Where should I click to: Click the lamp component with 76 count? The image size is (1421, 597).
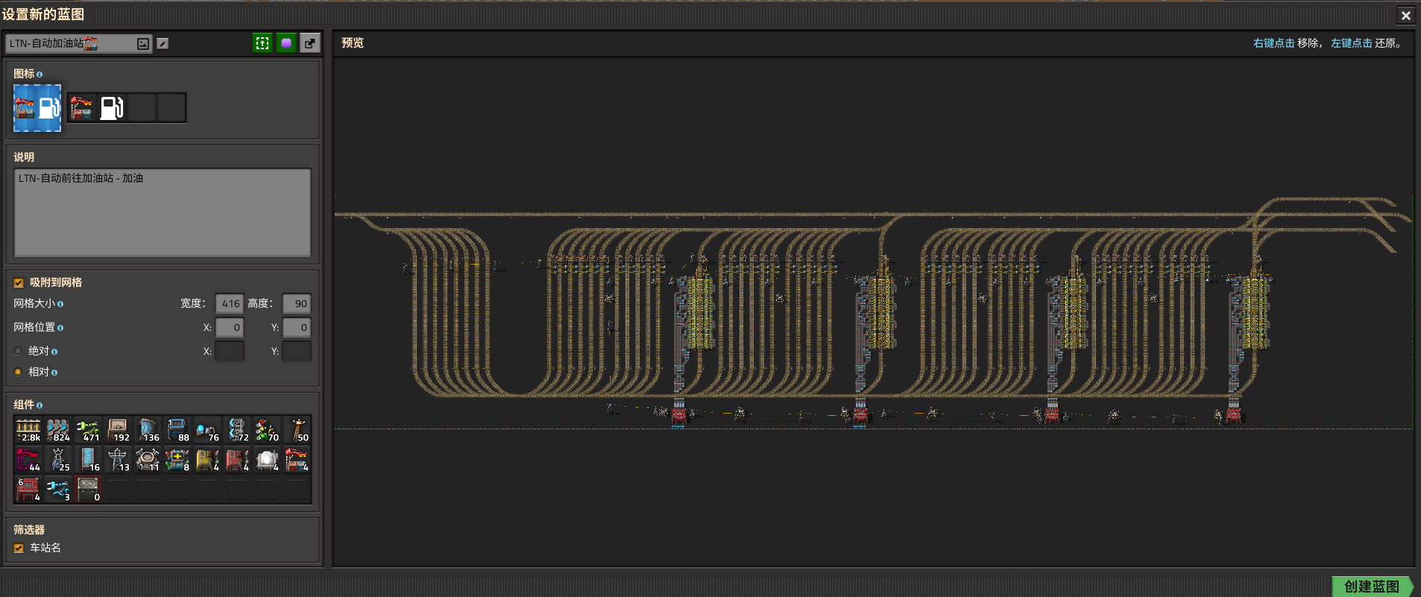point(207,430)
